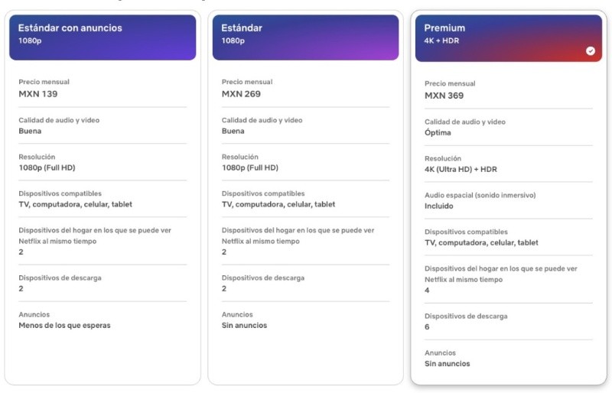612x393 pixels.
Task: Click the MXN 139 monthly price
Action: (38, 94)
